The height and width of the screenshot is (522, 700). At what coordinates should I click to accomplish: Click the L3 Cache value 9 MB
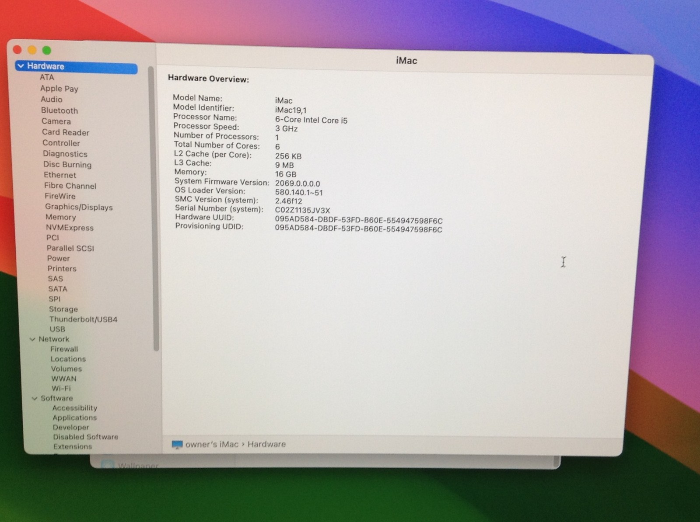[x=284, y=165]
